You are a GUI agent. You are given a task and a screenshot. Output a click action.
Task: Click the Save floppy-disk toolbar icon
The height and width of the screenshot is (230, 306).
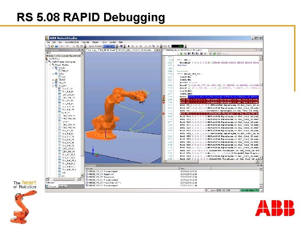56,46
